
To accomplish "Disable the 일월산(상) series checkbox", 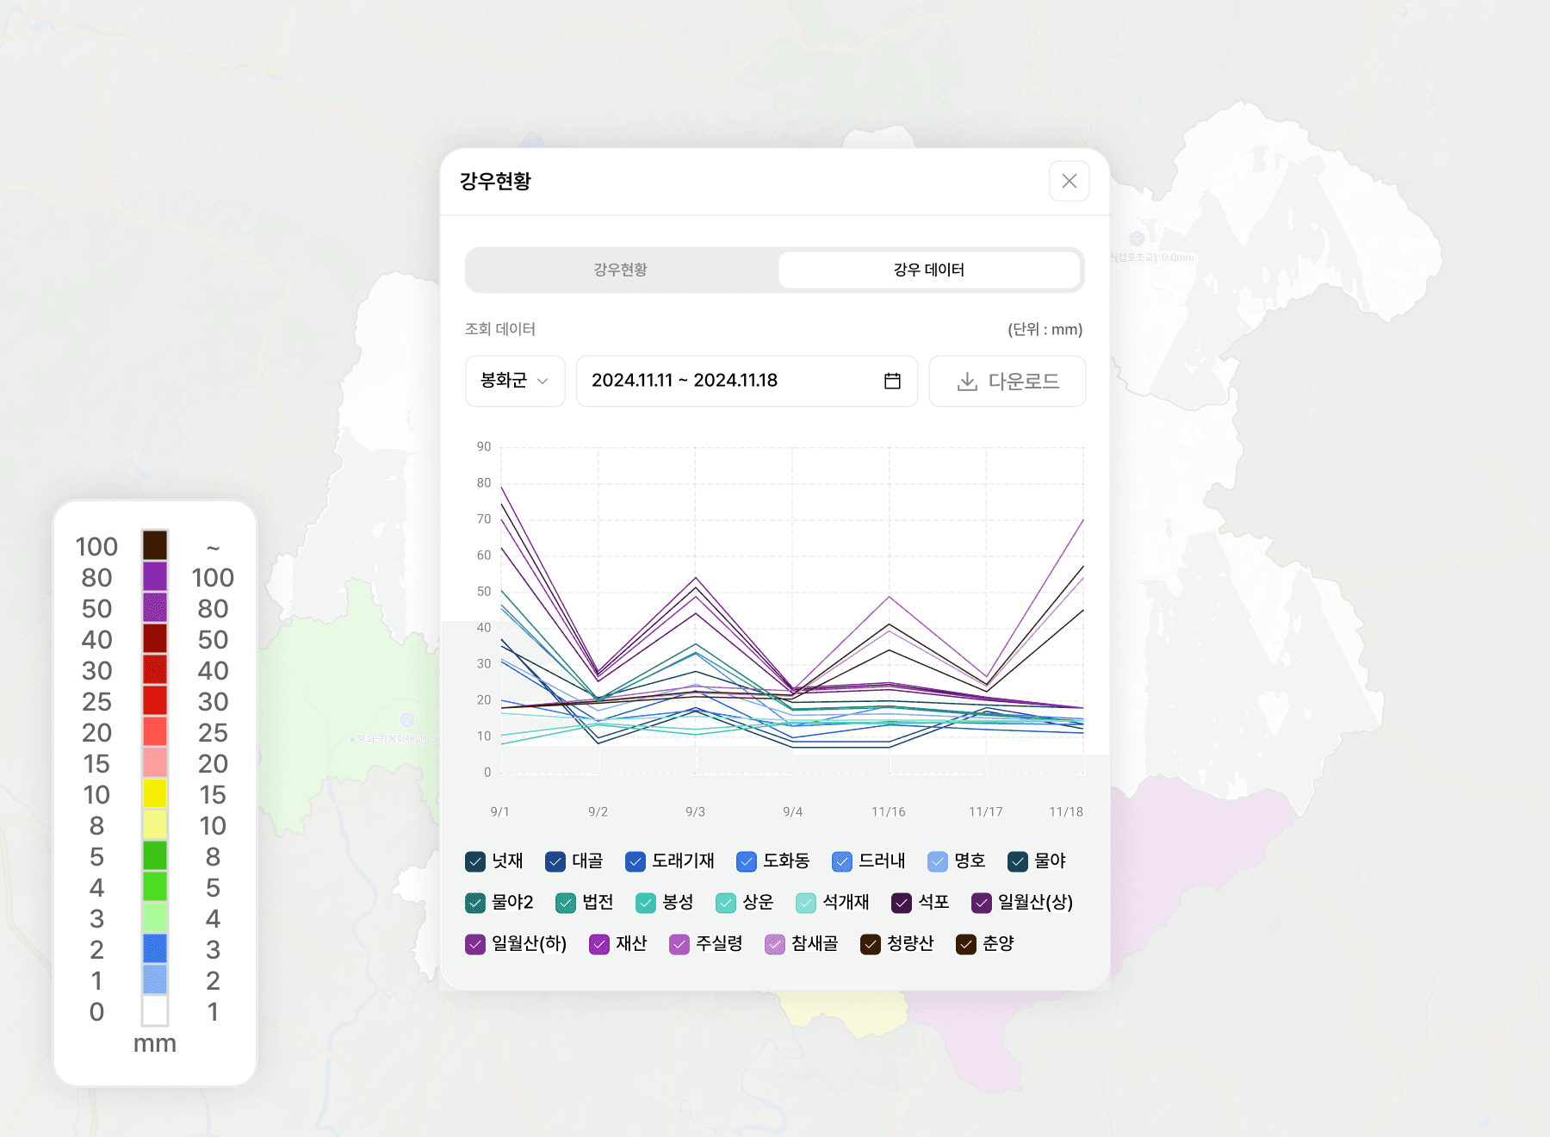I will point(982,903).
